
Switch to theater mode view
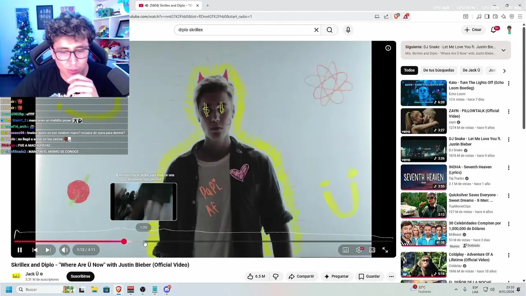pyautogui.click(x=372, y=250)
